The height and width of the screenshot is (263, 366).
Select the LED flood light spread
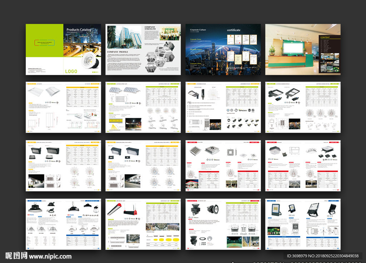[x=303, y=224]
